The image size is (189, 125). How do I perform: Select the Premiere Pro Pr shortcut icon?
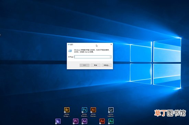coord(76,121)
